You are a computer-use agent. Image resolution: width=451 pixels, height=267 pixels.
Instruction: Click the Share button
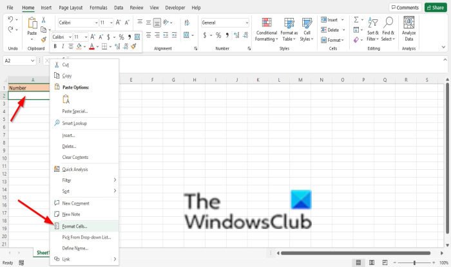point(435,8)
